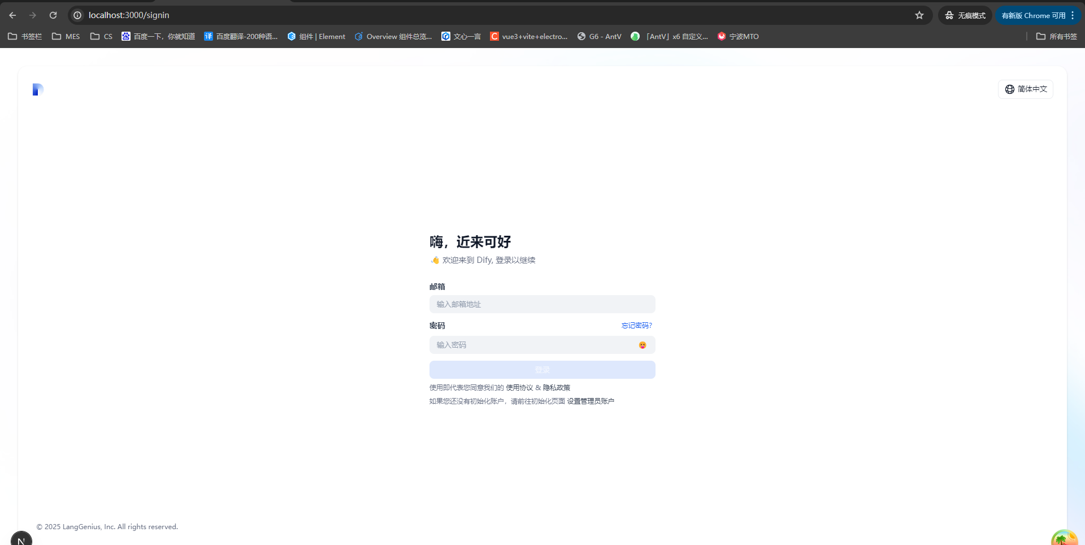This screenshot has height=545, width=1085.
Task: Open the 组件 | Element bookmark
Action: point(316,36)
